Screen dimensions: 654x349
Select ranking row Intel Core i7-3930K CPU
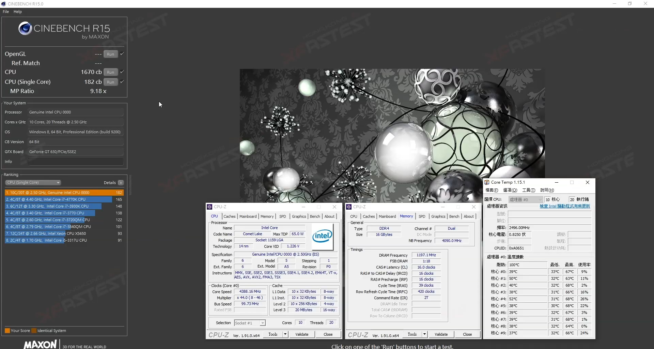click(64, 206)
